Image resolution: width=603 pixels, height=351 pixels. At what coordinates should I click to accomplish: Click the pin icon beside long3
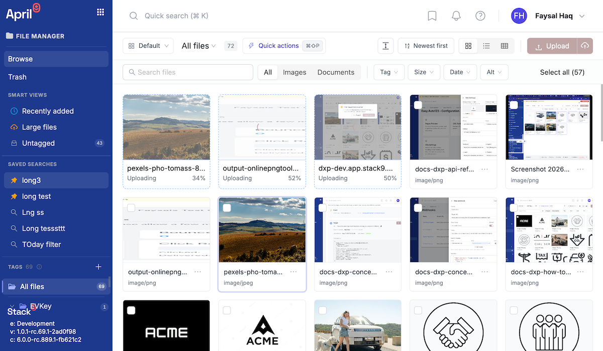coord(14,181)
